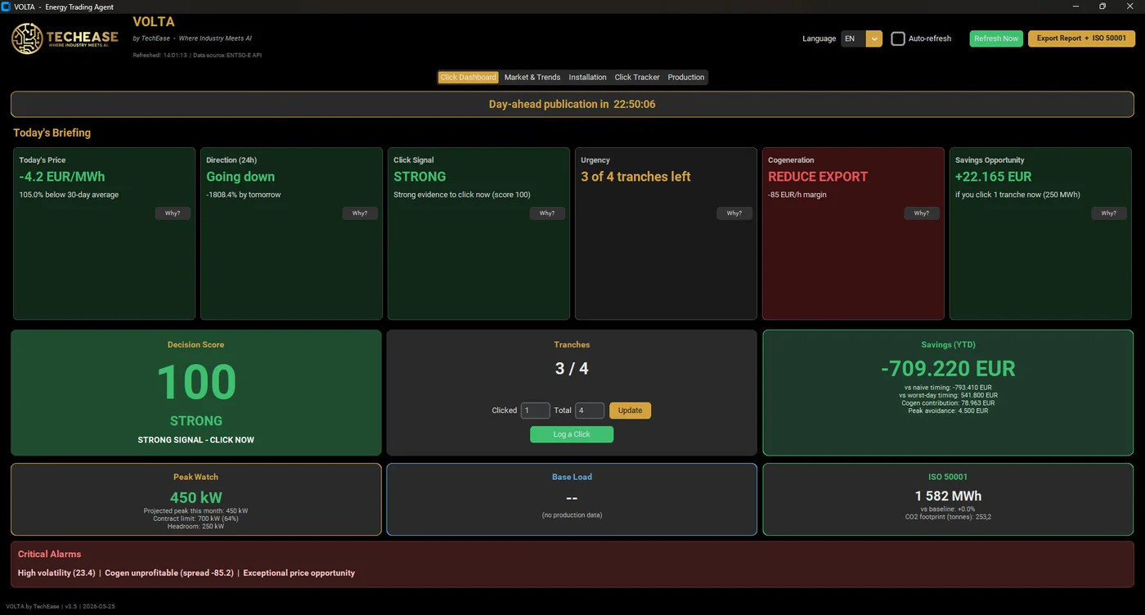Export Report + ISO 50001
1145x615 pixels.
coord(1081,38)
